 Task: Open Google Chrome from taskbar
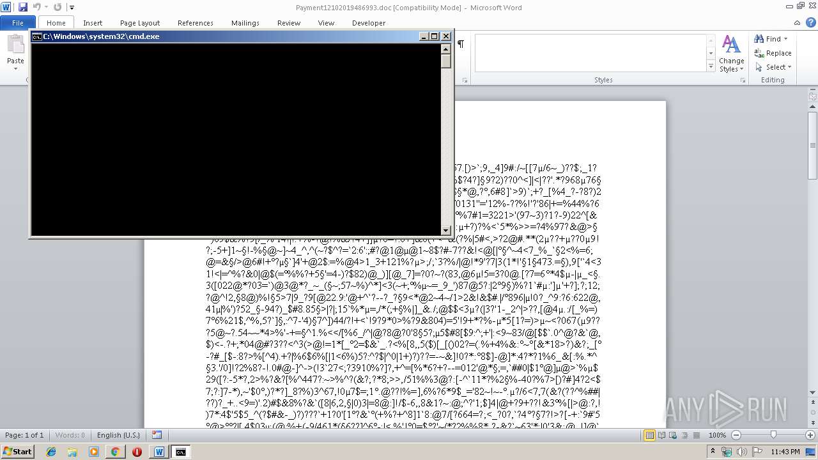point(115,452)
